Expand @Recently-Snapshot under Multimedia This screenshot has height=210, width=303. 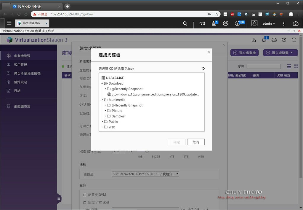tap(105, 105)
